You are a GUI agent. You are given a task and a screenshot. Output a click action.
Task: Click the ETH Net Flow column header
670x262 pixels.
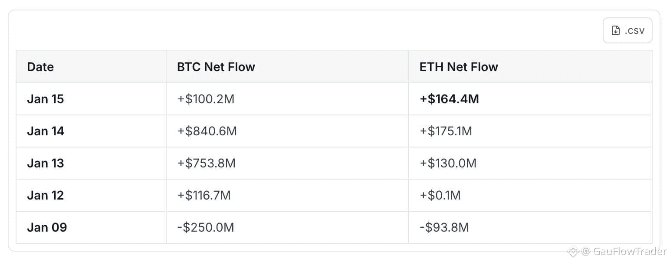(x=458, y=67)
